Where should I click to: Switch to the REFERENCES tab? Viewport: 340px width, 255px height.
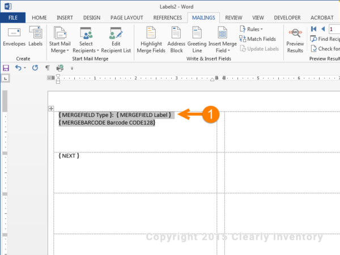(168, 18)
